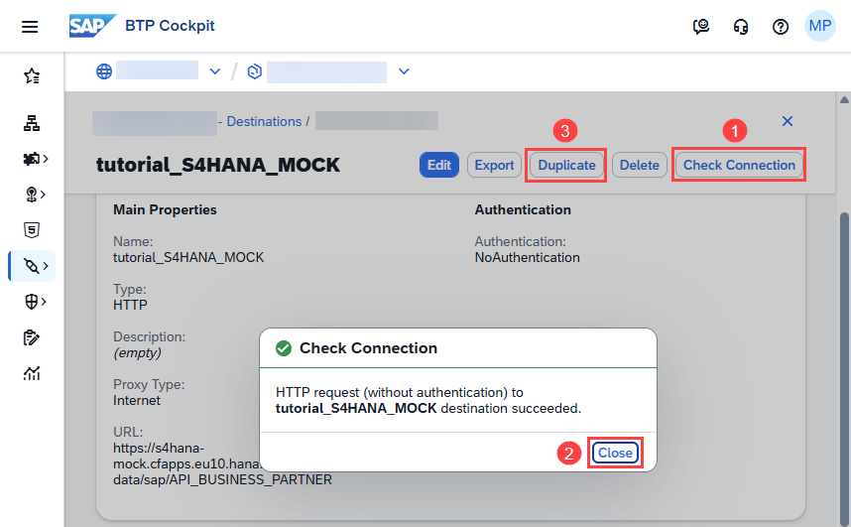Click the Name value tutorial_S4HANA_MOCK
Image resolution: width=851 pixels, height=527 pixels.
(x=188, y=257)
